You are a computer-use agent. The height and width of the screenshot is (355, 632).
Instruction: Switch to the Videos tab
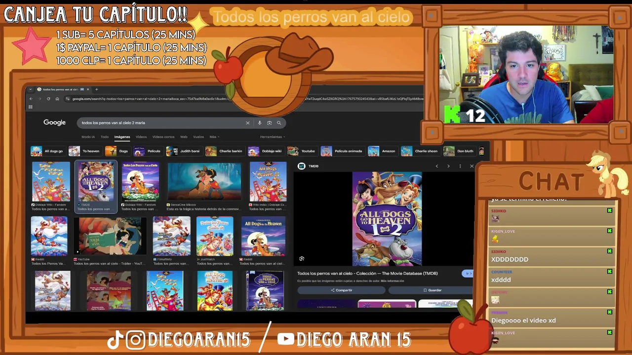141,137
